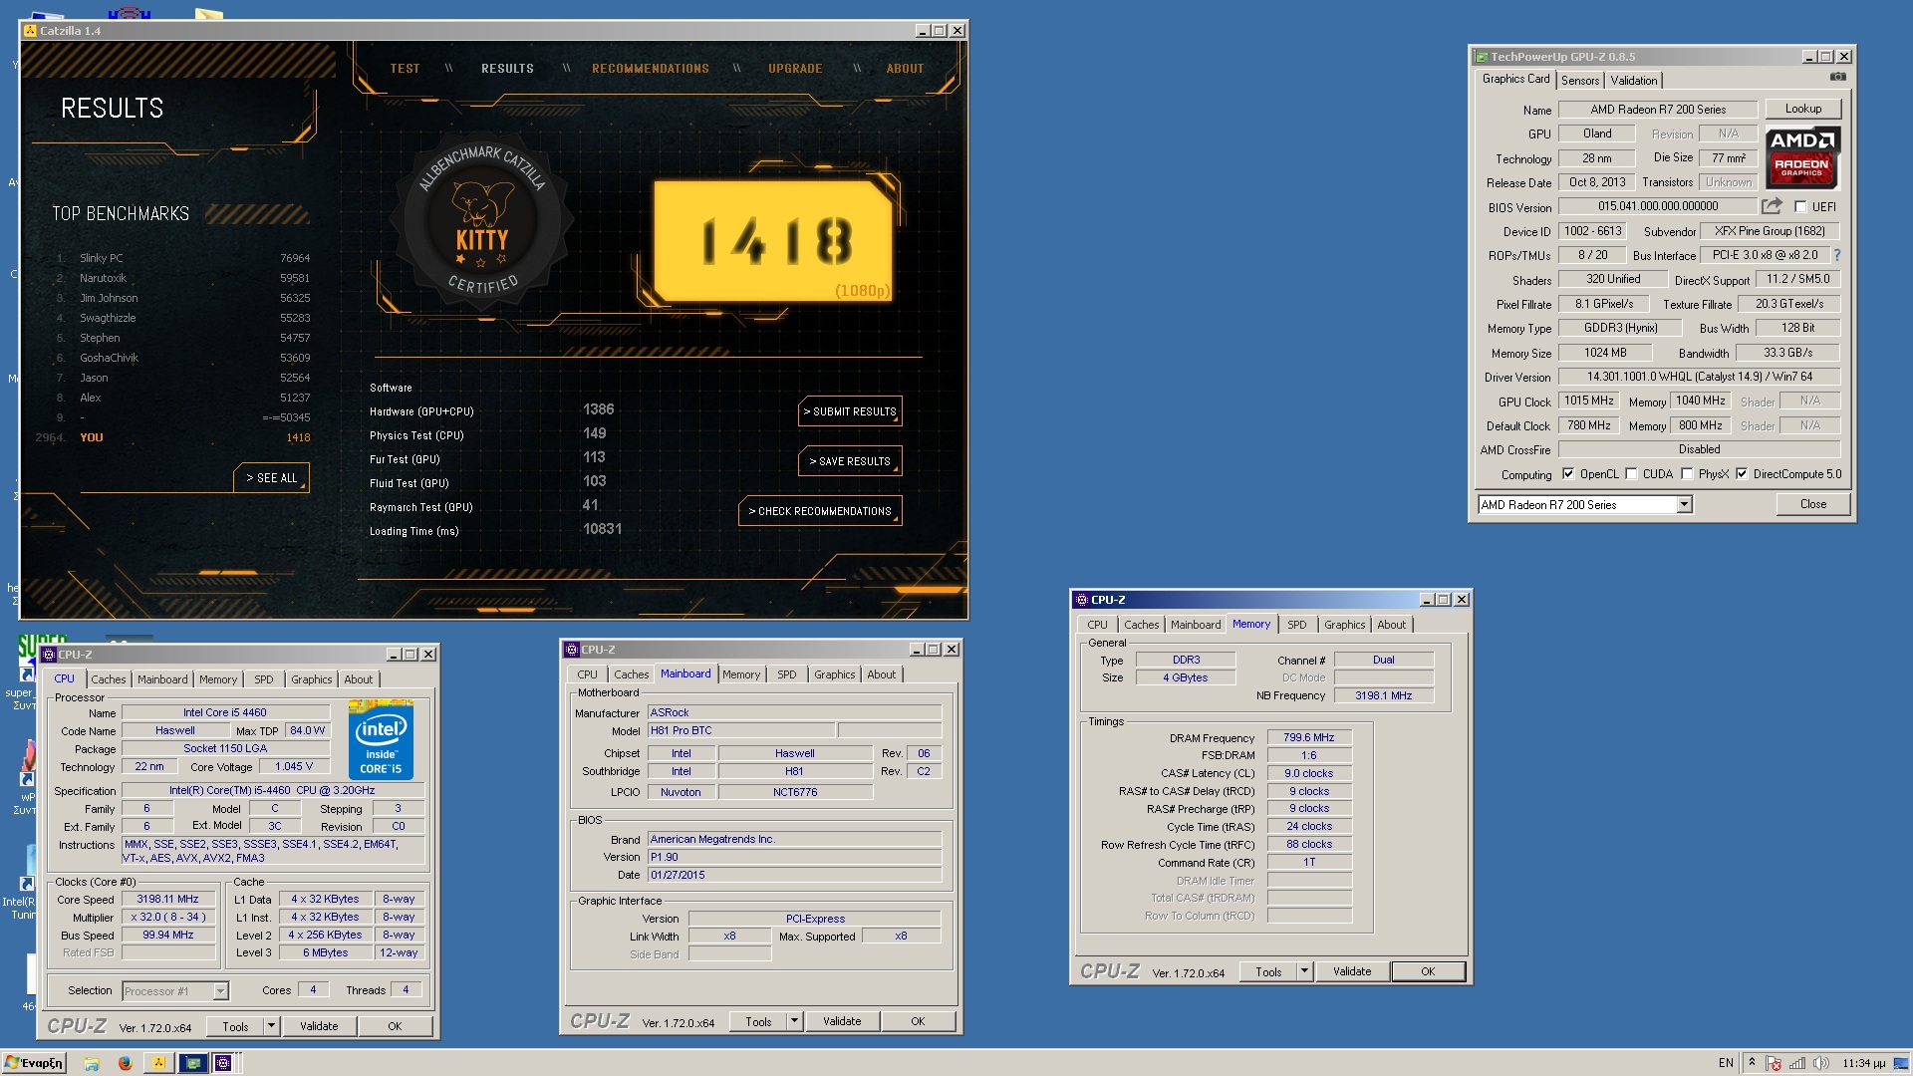
Task: Toggle the PhysX checkbox
Action: tap(1687, 474)
